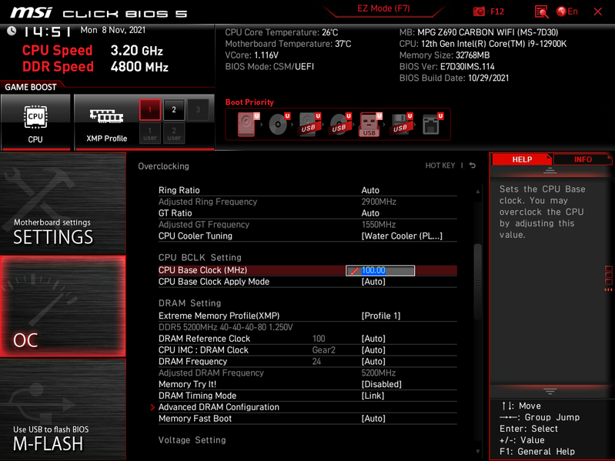Open DRAM Reference Clock Auto dropdown
This screenshot has width=615, height=461.
[x=373, y=339]
